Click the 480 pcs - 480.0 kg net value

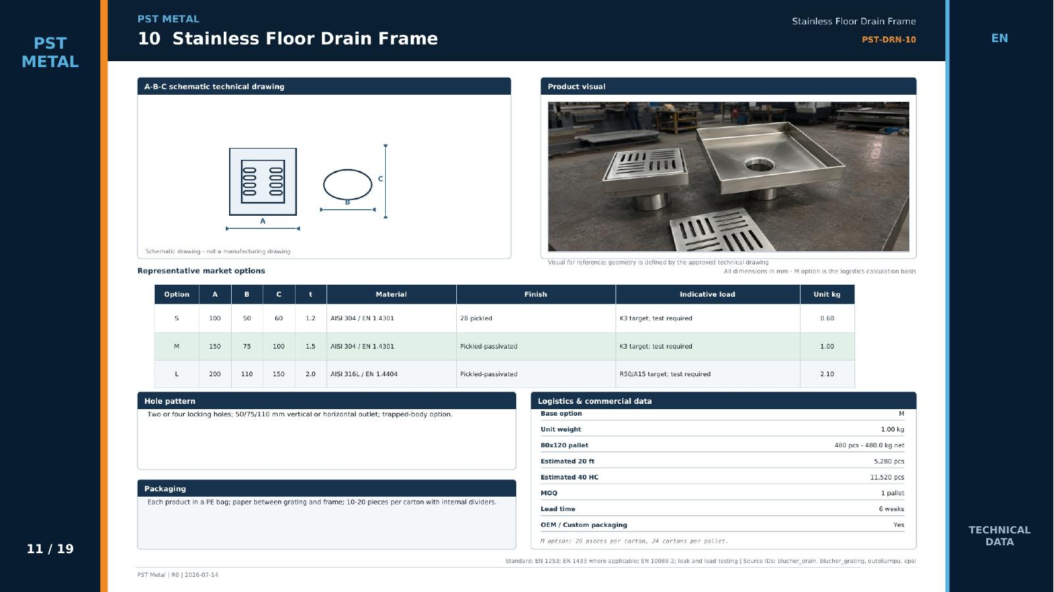tap(869, 445)
